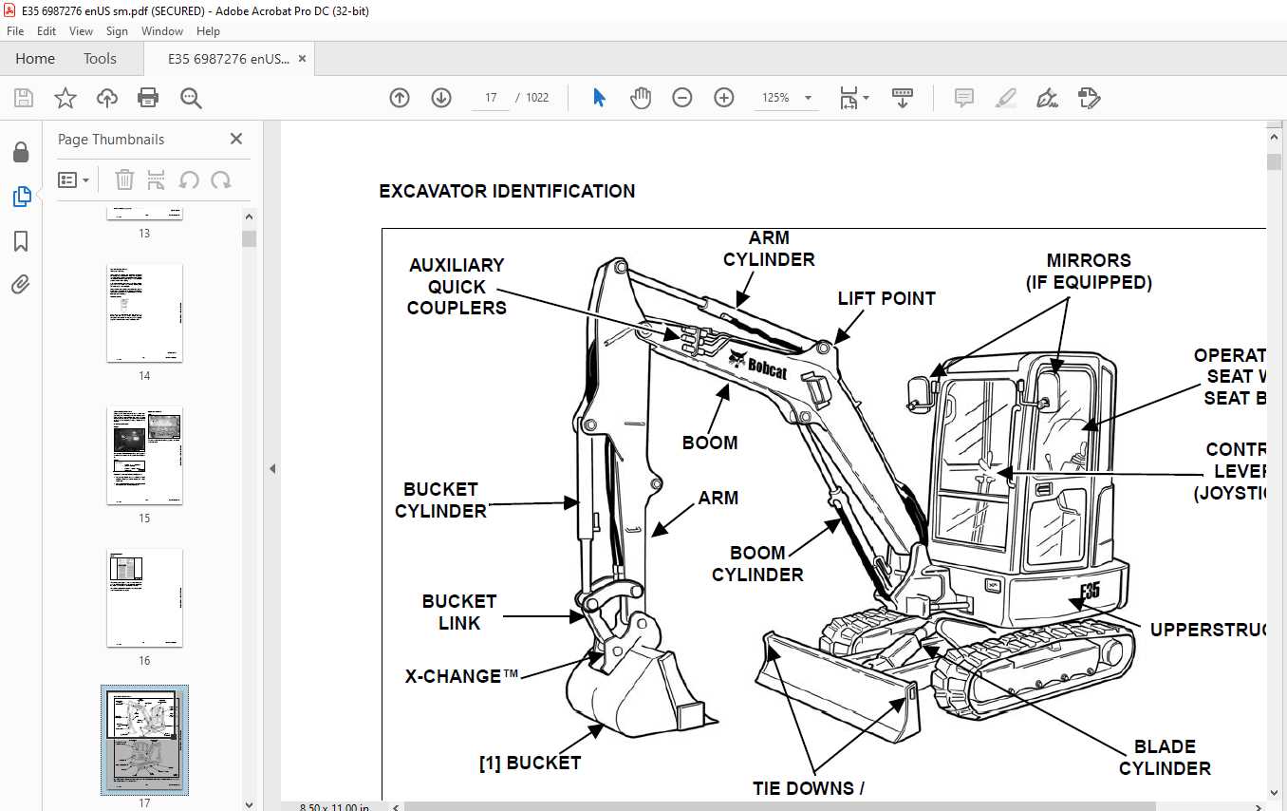Image resolution: width=1287 pixels, height=811 pixels.
Task: Click the MIRRORS (IF EQUIPPED) label
Action: pyautogui.click(x=1089, y=272)
